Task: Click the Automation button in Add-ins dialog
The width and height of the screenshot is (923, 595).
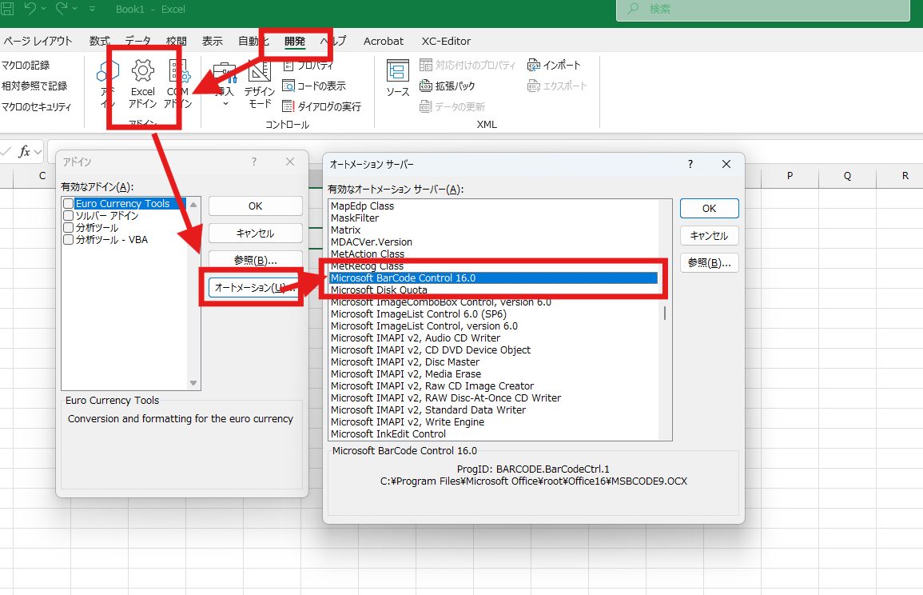Action: 256,287
